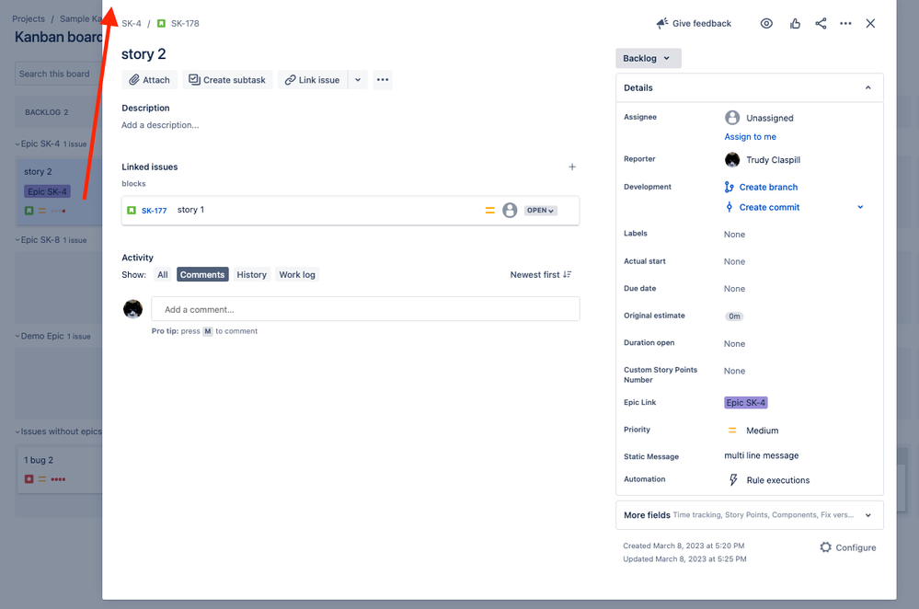Open the Backlog status dropdown
This screenshot has width=919, height=609.
coord(649,58)
